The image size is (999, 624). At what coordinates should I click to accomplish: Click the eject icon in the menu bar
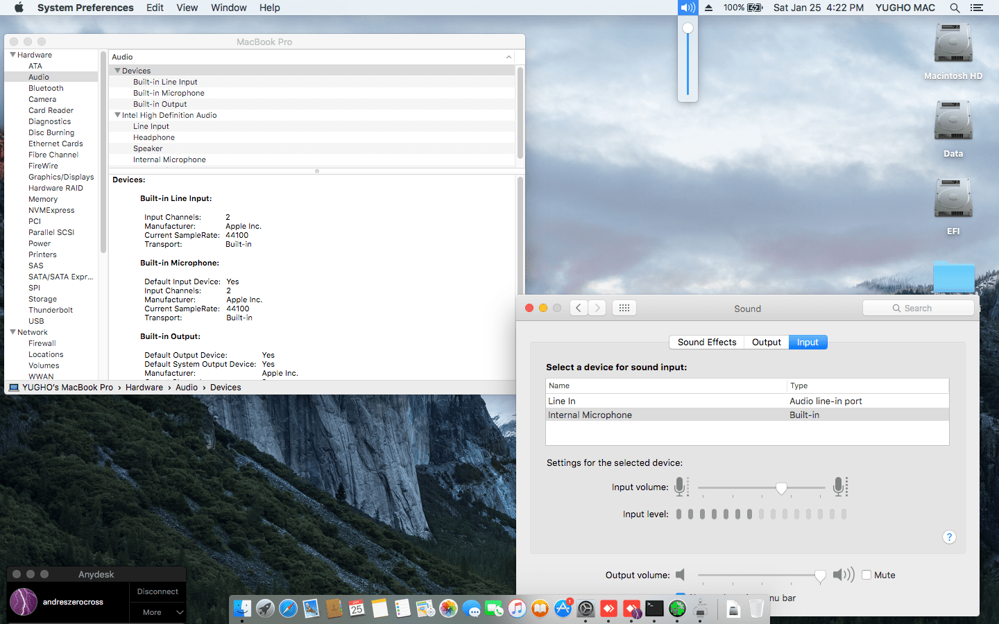[x=708, y=8]
